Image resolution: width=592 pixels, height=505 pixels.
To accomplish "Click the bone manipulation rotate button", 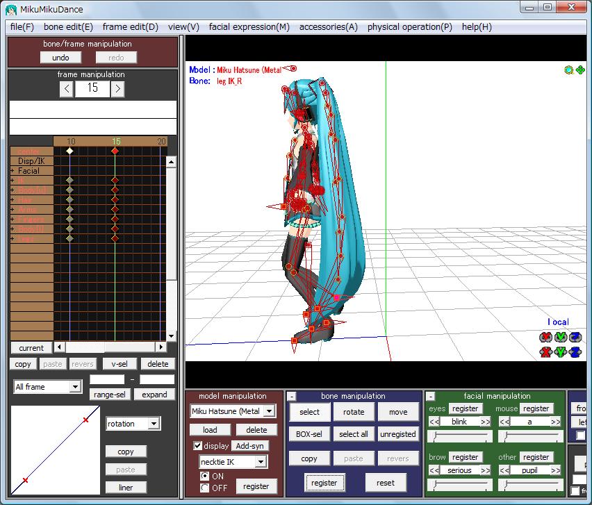I will point(354,412).
